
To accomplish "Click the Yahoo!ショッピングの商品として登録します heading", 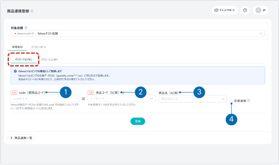I will coord(40,71).
